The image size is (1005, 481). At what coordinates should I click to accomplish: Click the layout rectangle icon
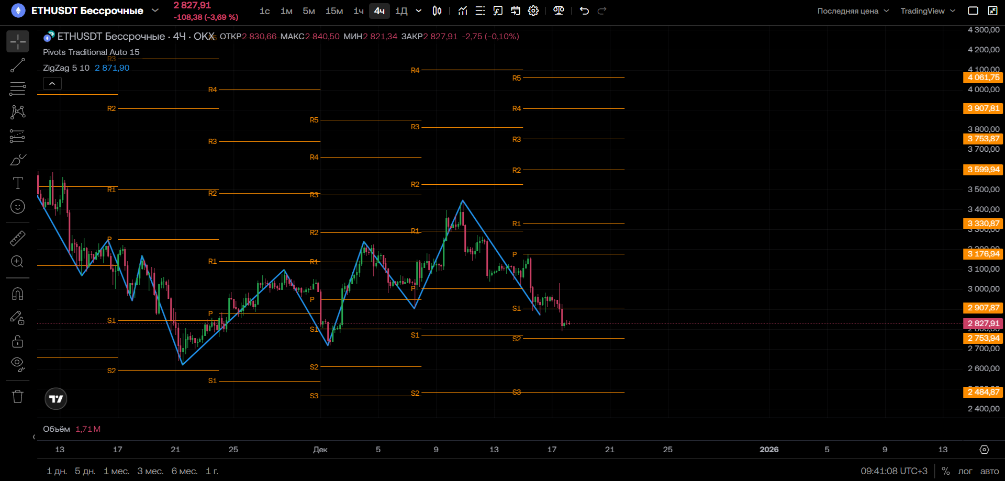point(973,11)
